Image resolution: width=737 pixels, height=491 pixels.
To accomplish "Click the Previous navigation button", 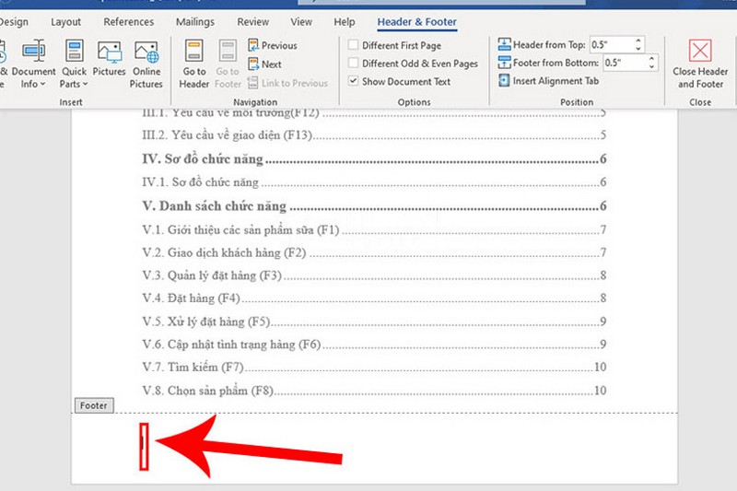I will pyautogui.click(x=272, y=45).
